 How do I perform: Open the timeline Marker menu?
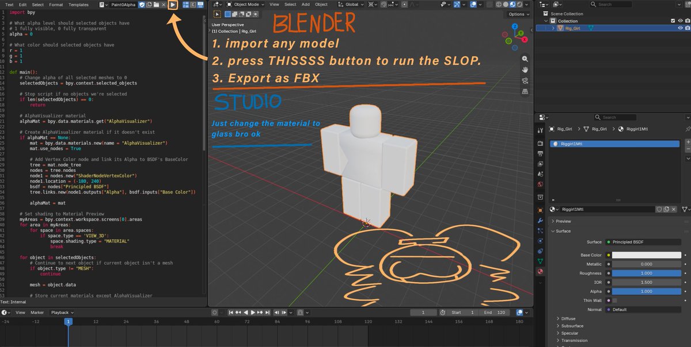coord(37,313)
